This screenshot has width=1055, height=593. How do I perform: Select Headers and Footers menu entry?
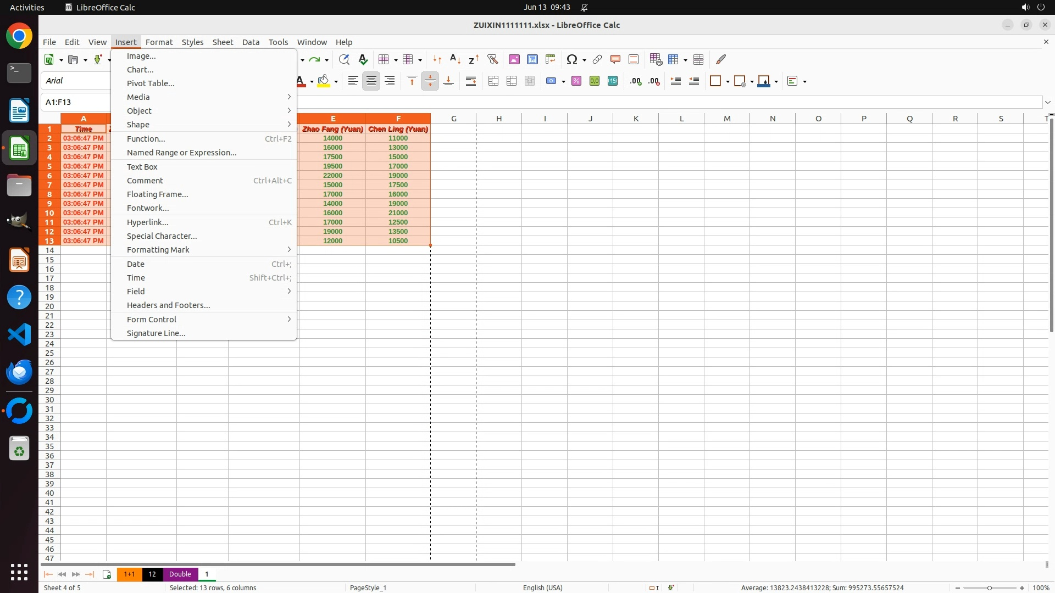tap(168, 305)
